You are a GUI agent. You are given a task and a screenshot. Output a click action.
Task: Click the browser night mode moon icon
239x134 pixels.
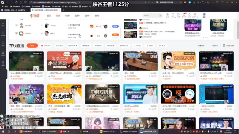(208, 2)
